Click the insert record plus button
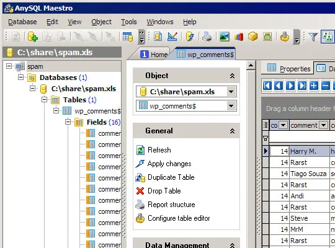This screenshot has width=335, height=248. pyautogui.click(x=313, y=86)
